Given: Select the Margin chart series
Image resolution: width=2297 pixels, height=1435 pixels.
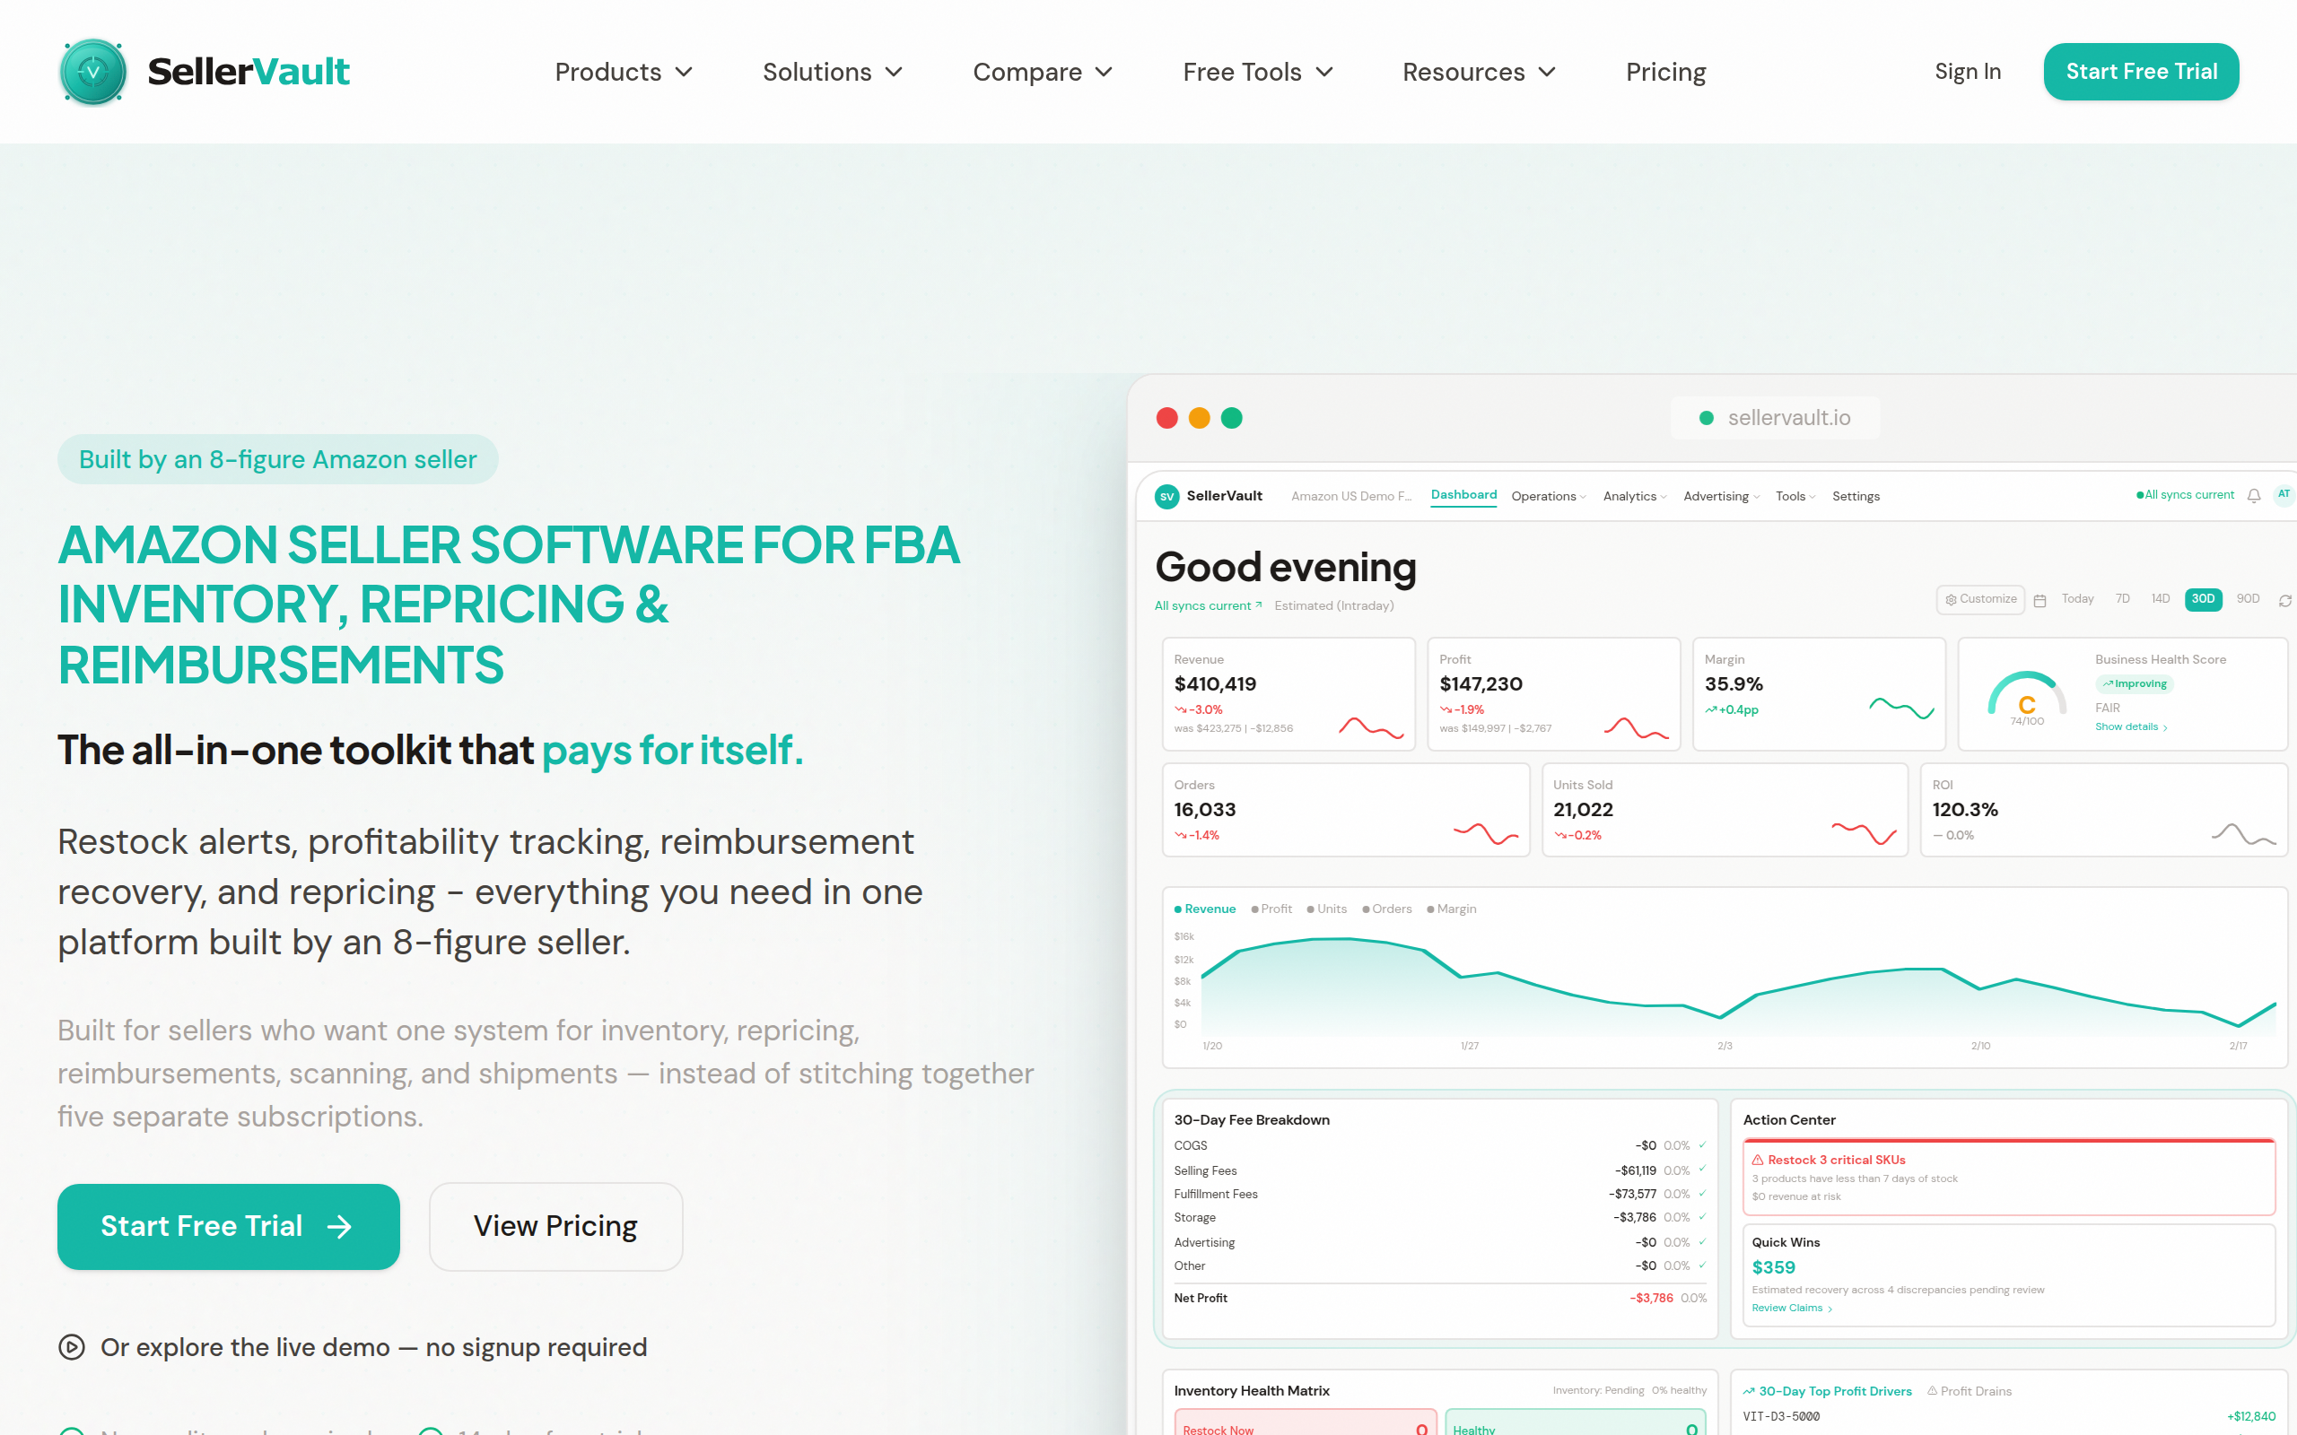Looking at the screenshot, I should [1453, 909].
